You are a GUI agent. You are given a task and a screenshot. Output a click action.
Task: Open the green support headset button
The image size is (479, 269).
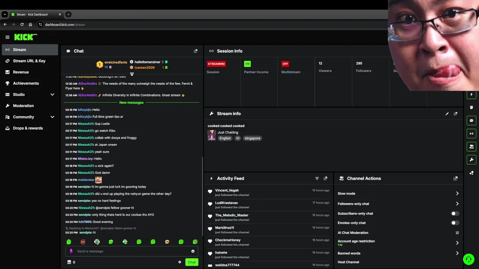469,259
